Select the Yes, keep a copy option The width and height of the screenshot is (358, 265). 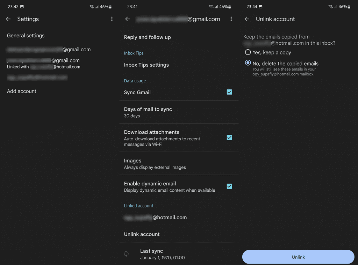[x=248, y=52]
